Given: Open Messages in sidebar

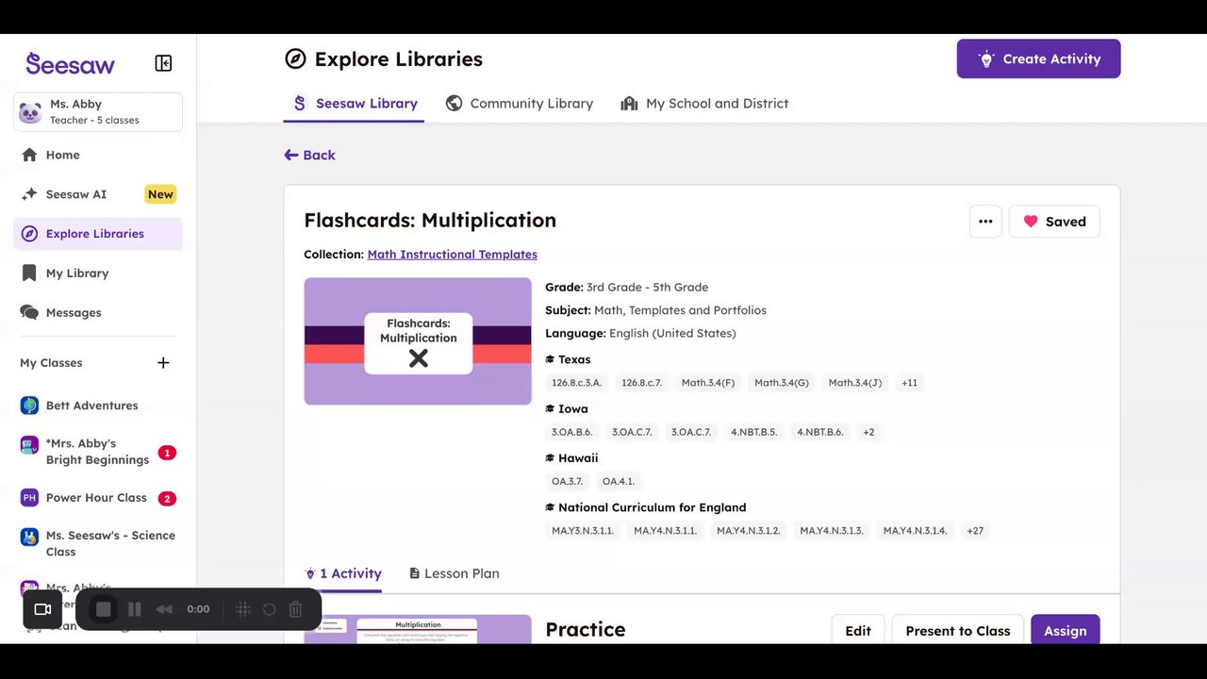Looking at the screenshot, I should 98,313.
